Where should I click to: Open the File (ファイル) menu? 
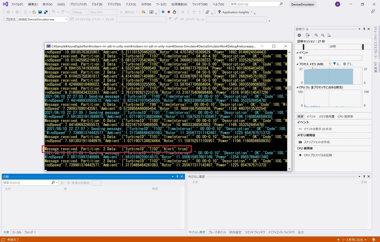point(17,4)
